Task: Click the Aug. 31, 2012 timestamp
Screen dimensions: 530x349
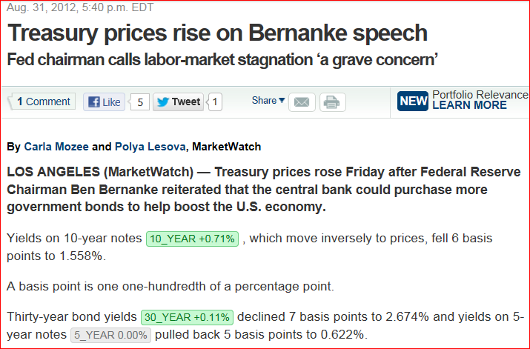Action: pyautogui.click(x=80, y=7)
